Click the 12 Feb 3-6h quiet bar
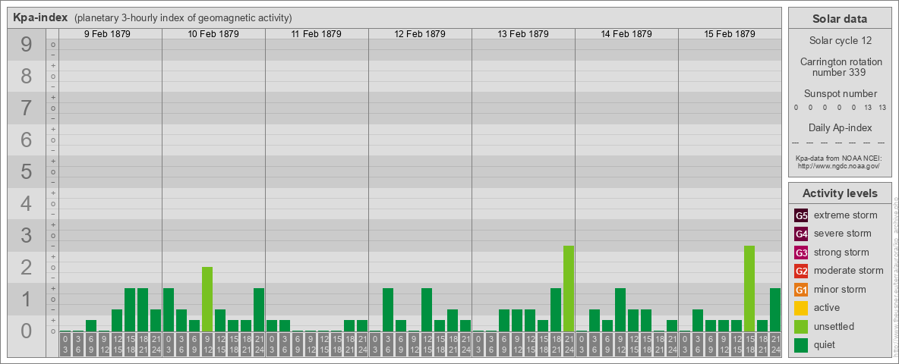This screenshot has width=899, height=364. coord(387,309)
